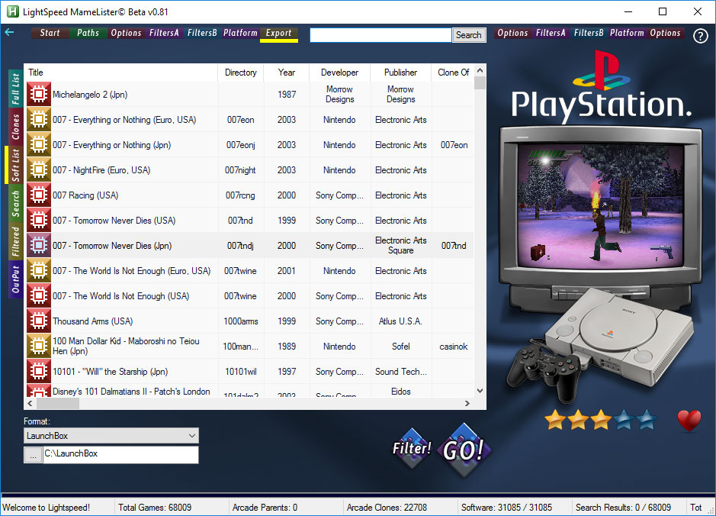
Task: Sort by the Publisher column header
Action: coord(400,73)
